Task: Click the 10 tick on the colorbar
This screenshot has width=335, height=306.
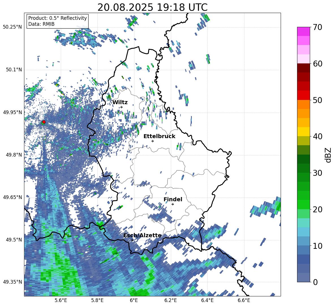Action: pyautogui.click(x=317, y=246)
